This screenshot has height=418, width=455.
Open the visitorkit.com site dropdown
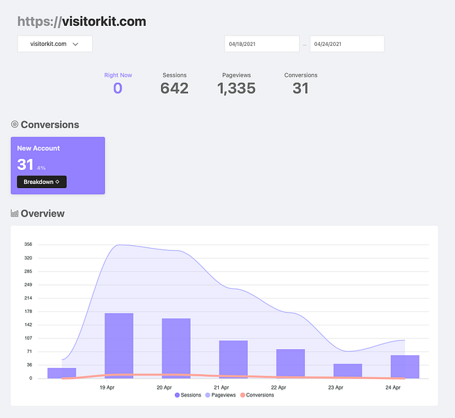point(55,44)
